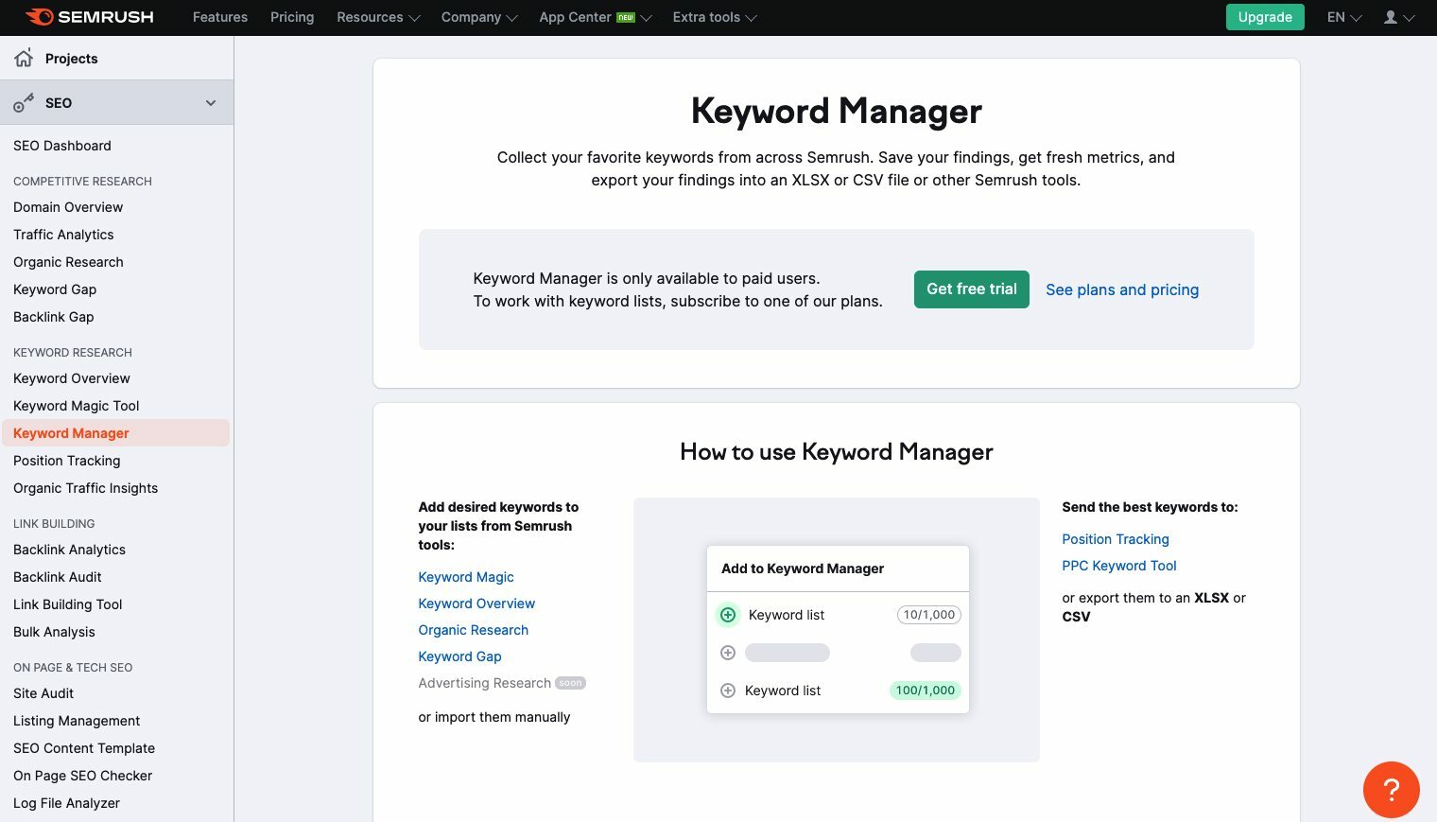Open the Features menu item
Image resolution: width=1437 pixels, height=822 pixels.
click(220, 17)
